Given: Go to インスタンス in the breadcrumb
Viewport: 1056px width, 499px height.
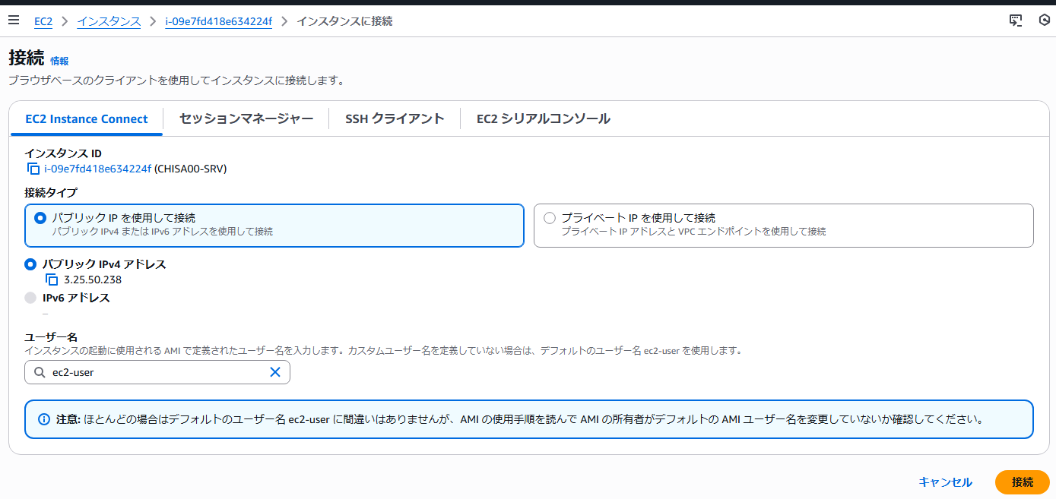Looking at the screenshot, I should tap(109, 21).
